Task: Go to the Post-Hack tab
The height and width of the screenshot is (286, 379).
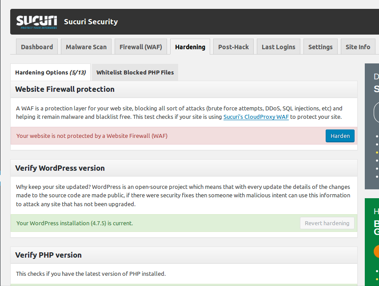Action: [233, 47]
